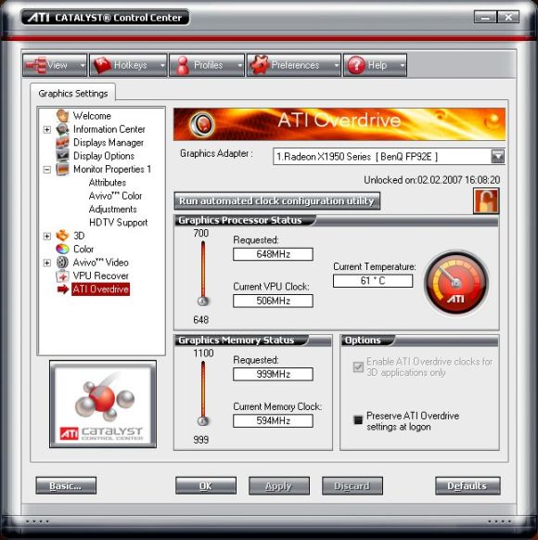Click the Hotkeys keyboard icon

point(102,65)
